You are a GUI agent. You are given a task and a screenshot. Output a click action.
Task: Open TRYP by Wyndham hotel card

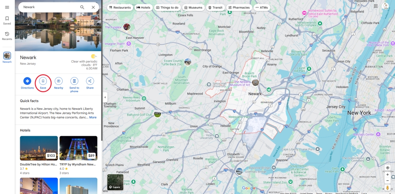[78, 155]
